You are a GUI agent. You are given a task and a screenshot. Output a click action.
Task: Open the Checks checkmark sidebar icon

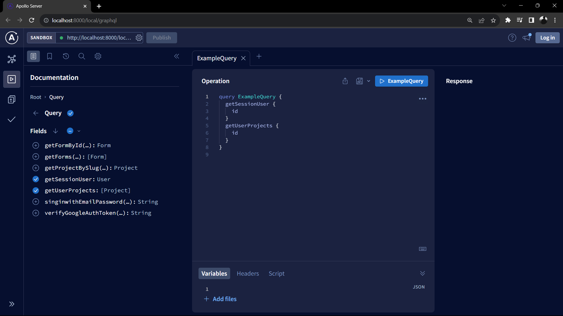pyautogui.click(x=12, y=119)
